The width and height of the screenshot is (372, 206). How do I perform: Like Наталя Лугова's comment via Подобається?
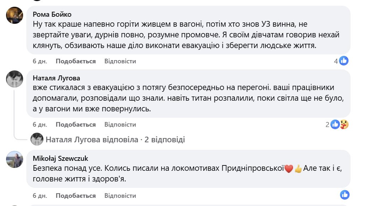pyautogui.click(x=76, y=125)
